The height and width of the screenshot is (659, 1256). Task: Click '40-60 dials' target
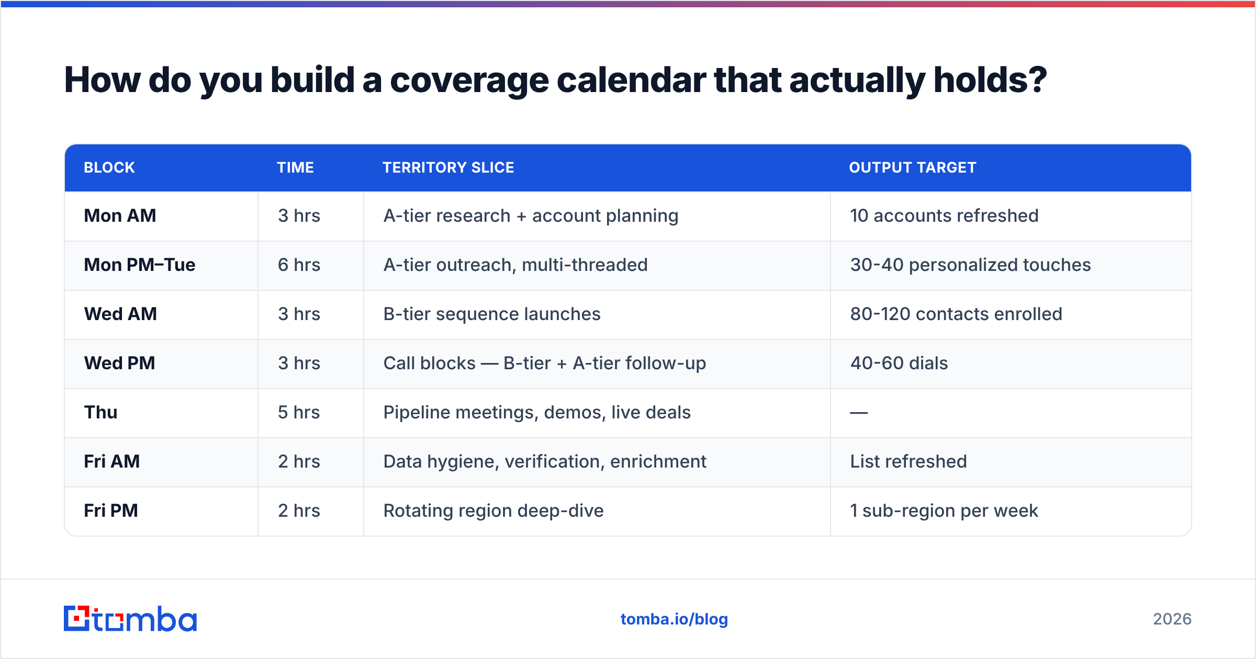899,363
